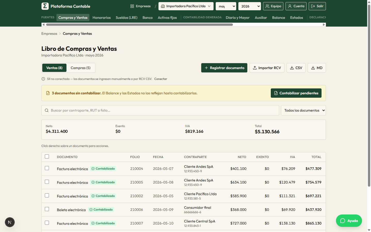The width and height of the screenshot is (371, 232).
Task: Click the Conectar link
Action: 161,79
